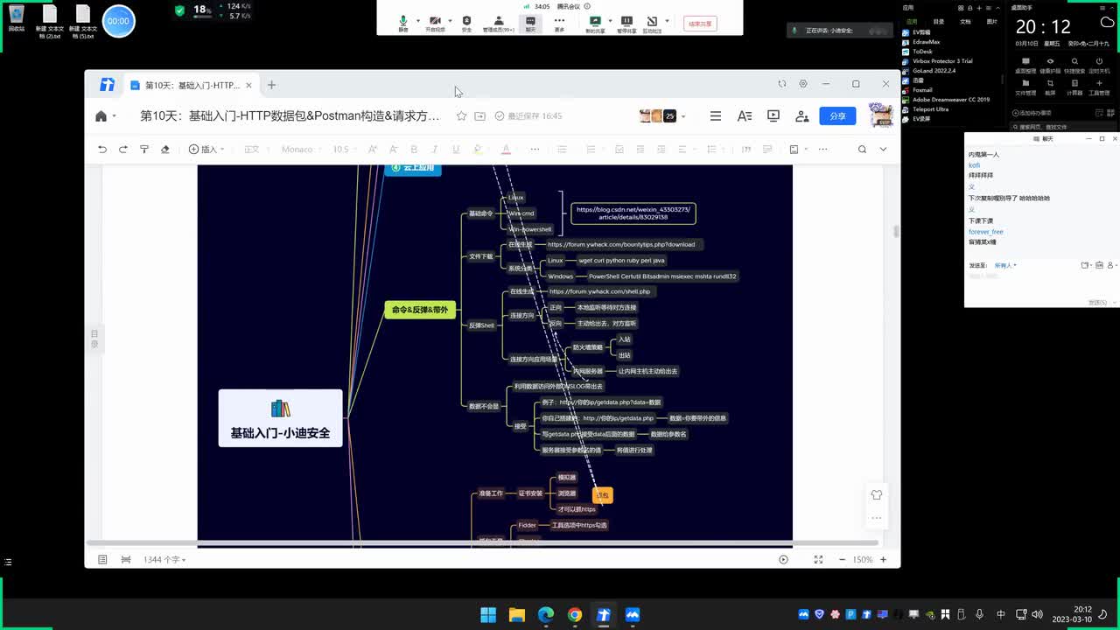Screen dimensions: 1120x630
Task: Pick the text highlight color
Action: pos(478,150)
